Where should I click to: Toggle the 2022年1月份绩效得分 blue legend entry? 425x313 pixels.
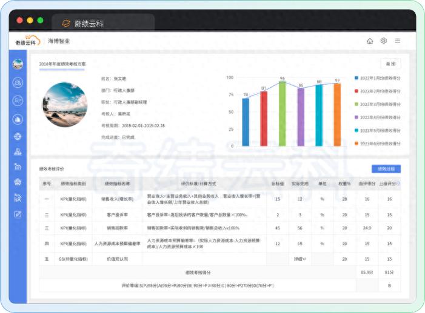(x=377, y=78)
